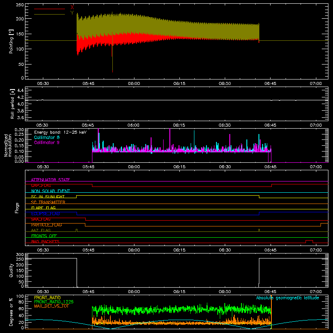The width and height of the screenshot is (333, 333).
Task: Click the Degrees or % axis title
Action: point(11,312)
